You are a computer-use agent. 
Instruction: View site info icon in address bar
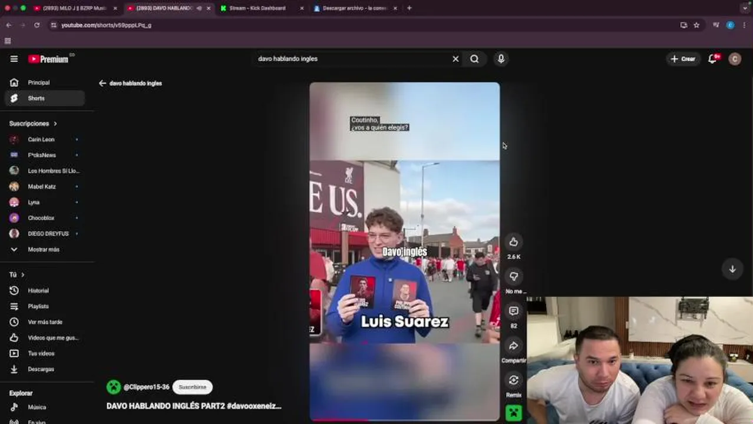[x=54, y=25]
